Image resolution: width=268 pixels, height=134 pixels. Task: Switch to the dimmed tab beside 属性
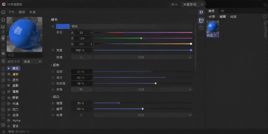click(222, 11)
